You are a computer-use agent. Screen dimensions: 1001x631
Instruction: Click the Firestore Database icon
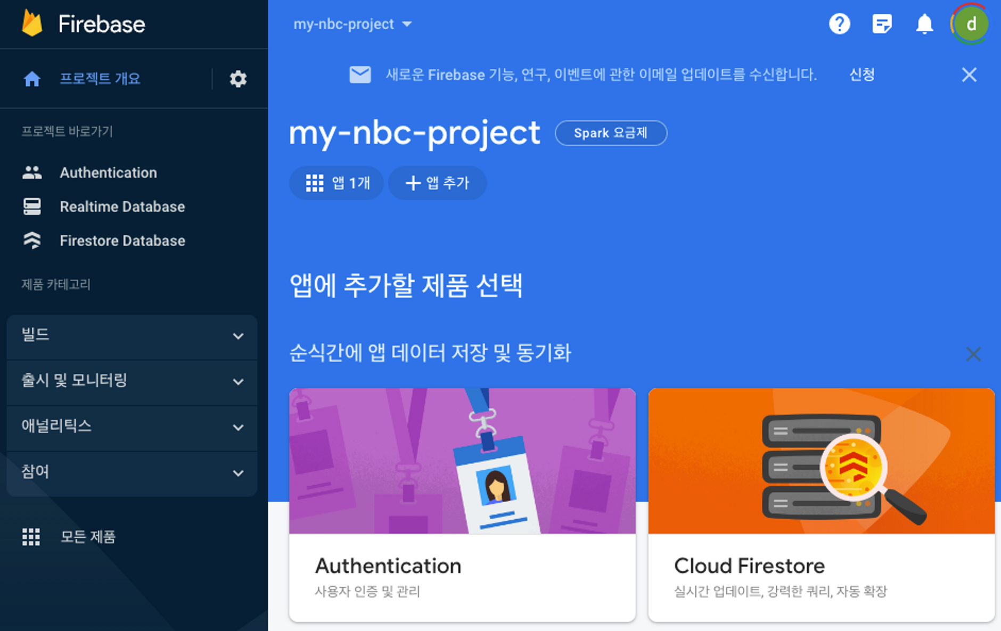click(32, 241)
